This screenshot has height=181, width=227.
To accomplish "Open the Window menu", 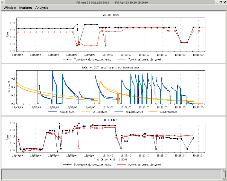I will (10, 8).
